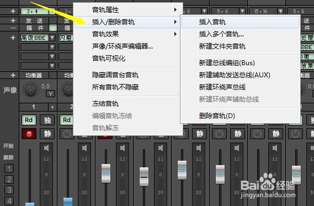Open 声像/环绕声编辑器... menu entry

coord(128,46)
